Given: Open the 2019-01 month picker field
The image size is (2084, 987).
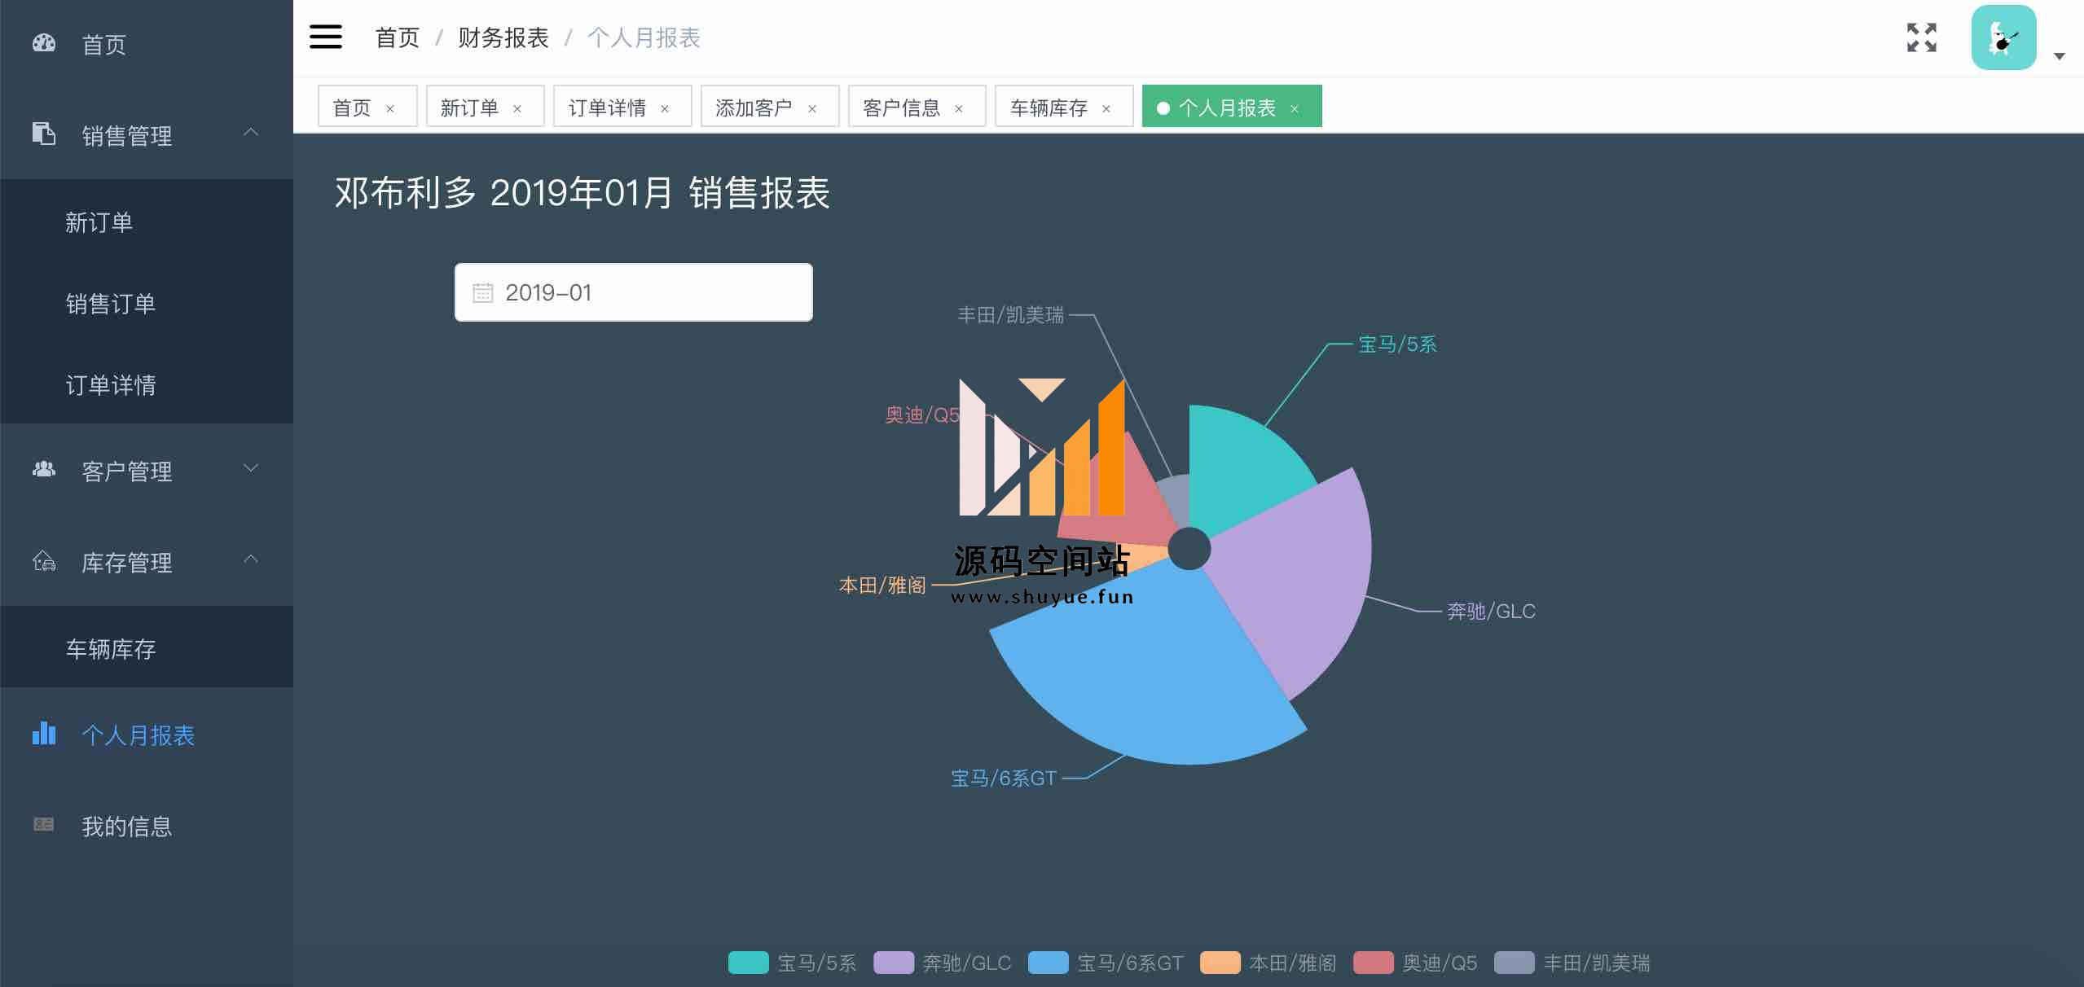Looking at the screenshot, I should (633, 292).
